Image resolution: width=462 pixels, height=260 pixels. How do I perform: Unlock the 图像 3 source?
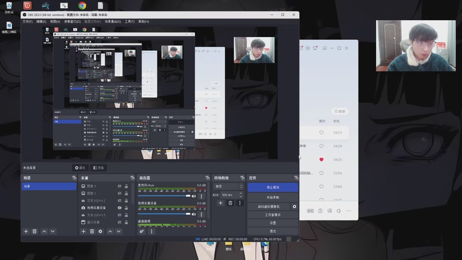pyautogui.click(x=126, y=186)
